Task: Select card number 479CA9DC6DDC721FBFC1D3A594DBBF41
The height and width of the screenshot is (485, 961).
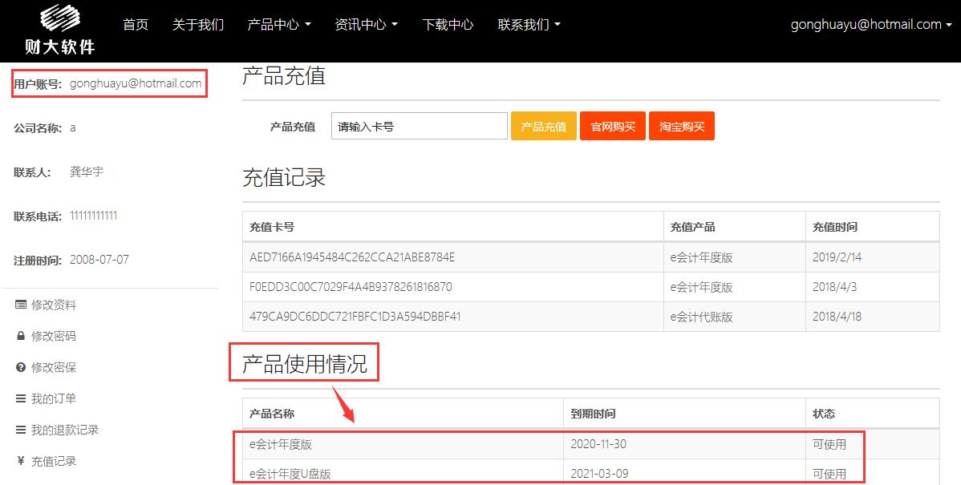Action: (x=355, y=317)
